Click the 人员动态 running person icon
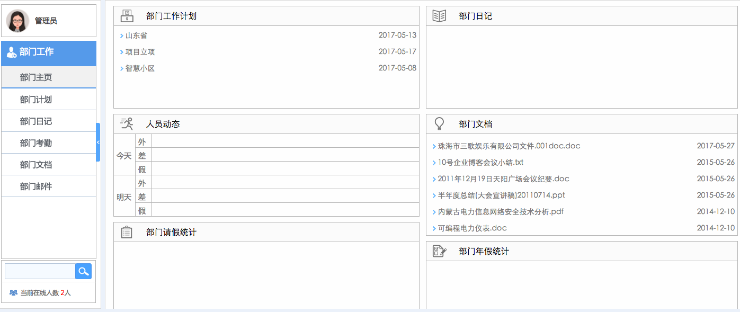740x312 pixels. coord(127,124)
